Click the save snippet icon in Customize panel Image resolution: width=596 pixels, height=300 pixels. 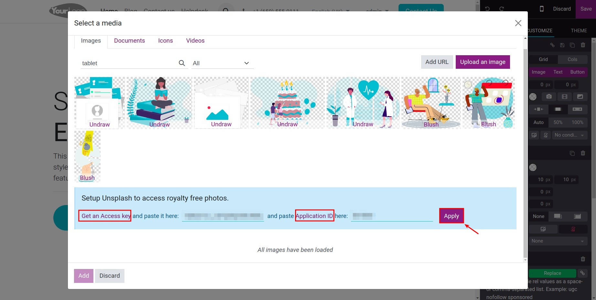click(562, 45)
